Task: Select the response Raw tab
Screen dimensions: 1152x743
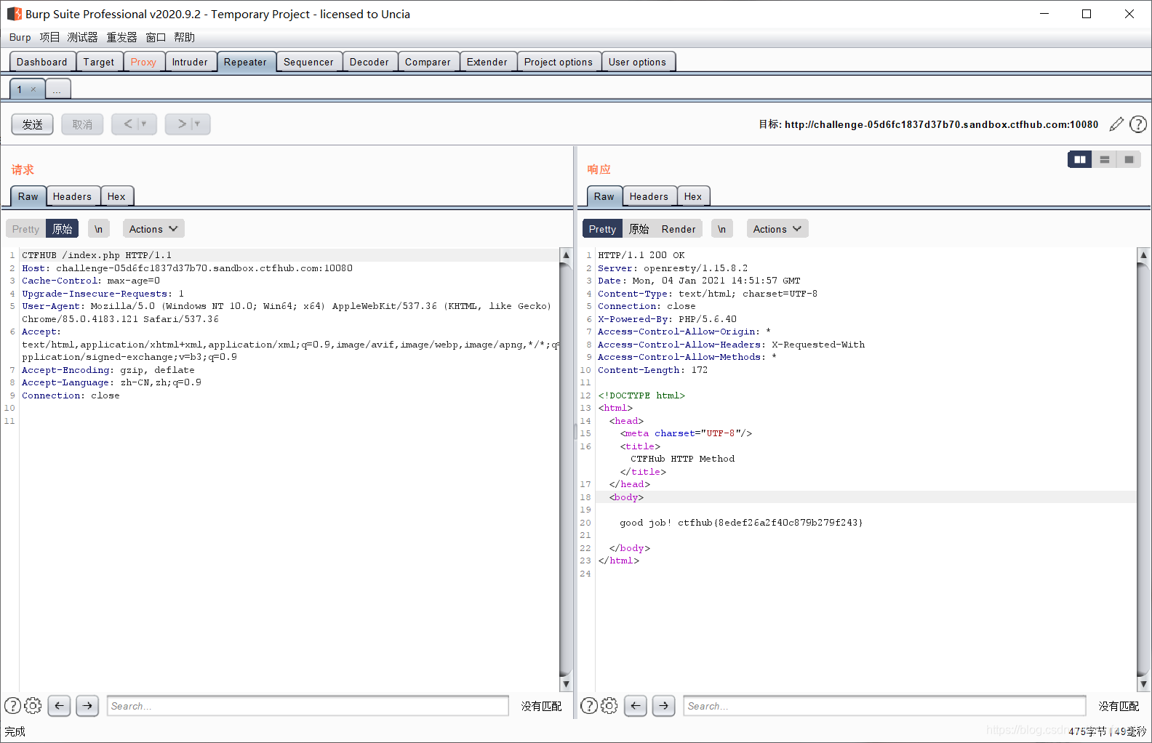Action: tap(604, 196)
